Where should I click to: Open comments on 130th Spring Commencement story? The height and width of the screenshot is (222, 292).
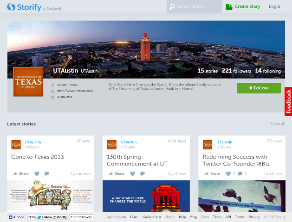click(x=143, y=173)
